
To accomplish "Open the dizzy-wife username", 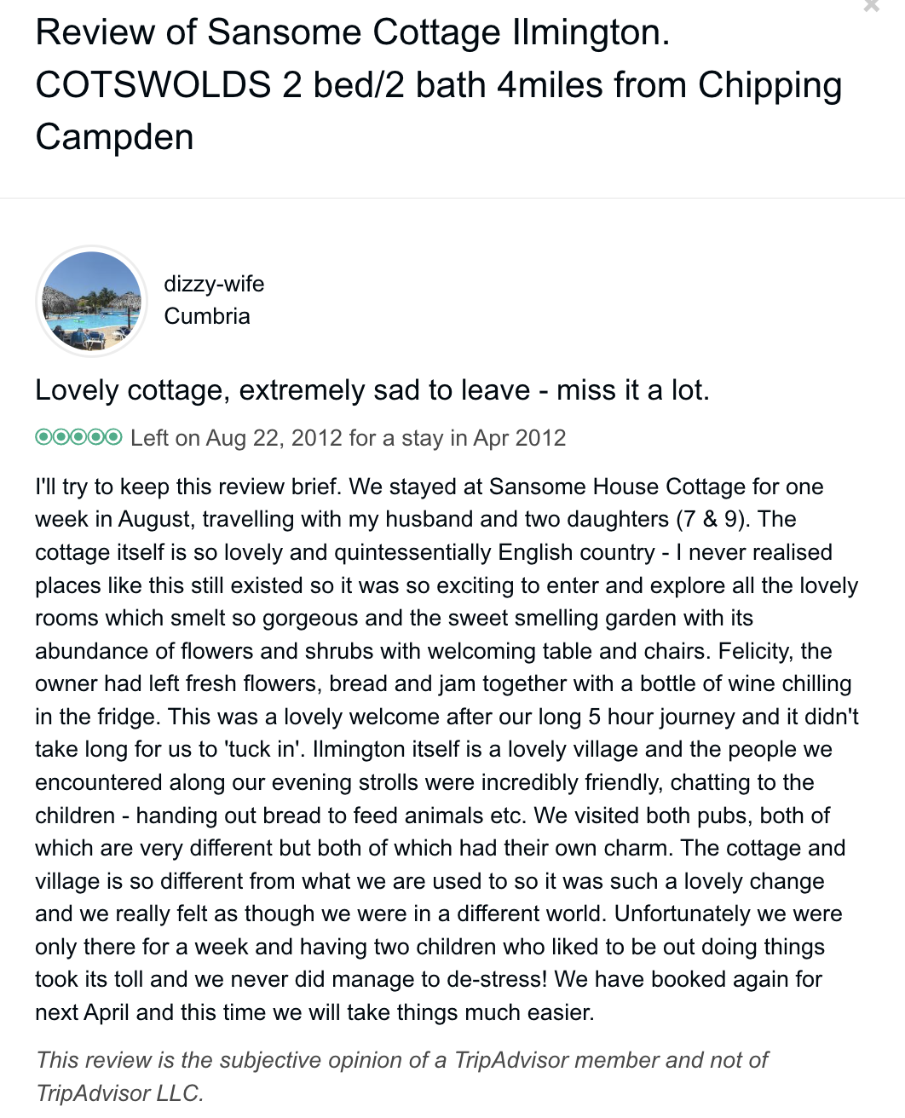I will coord(214,284).
